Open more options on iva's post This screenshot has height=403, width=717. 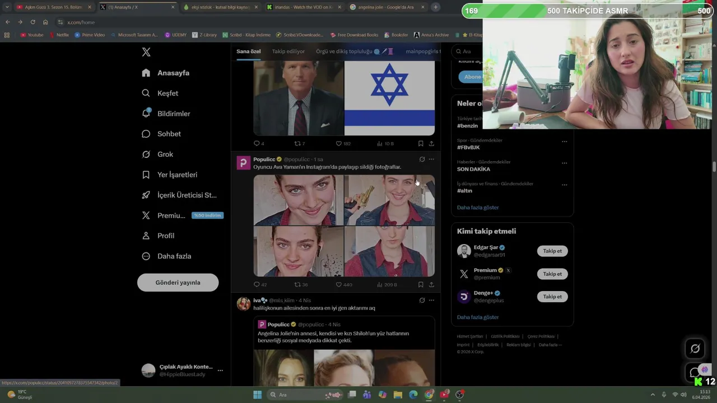coord(431,301)
